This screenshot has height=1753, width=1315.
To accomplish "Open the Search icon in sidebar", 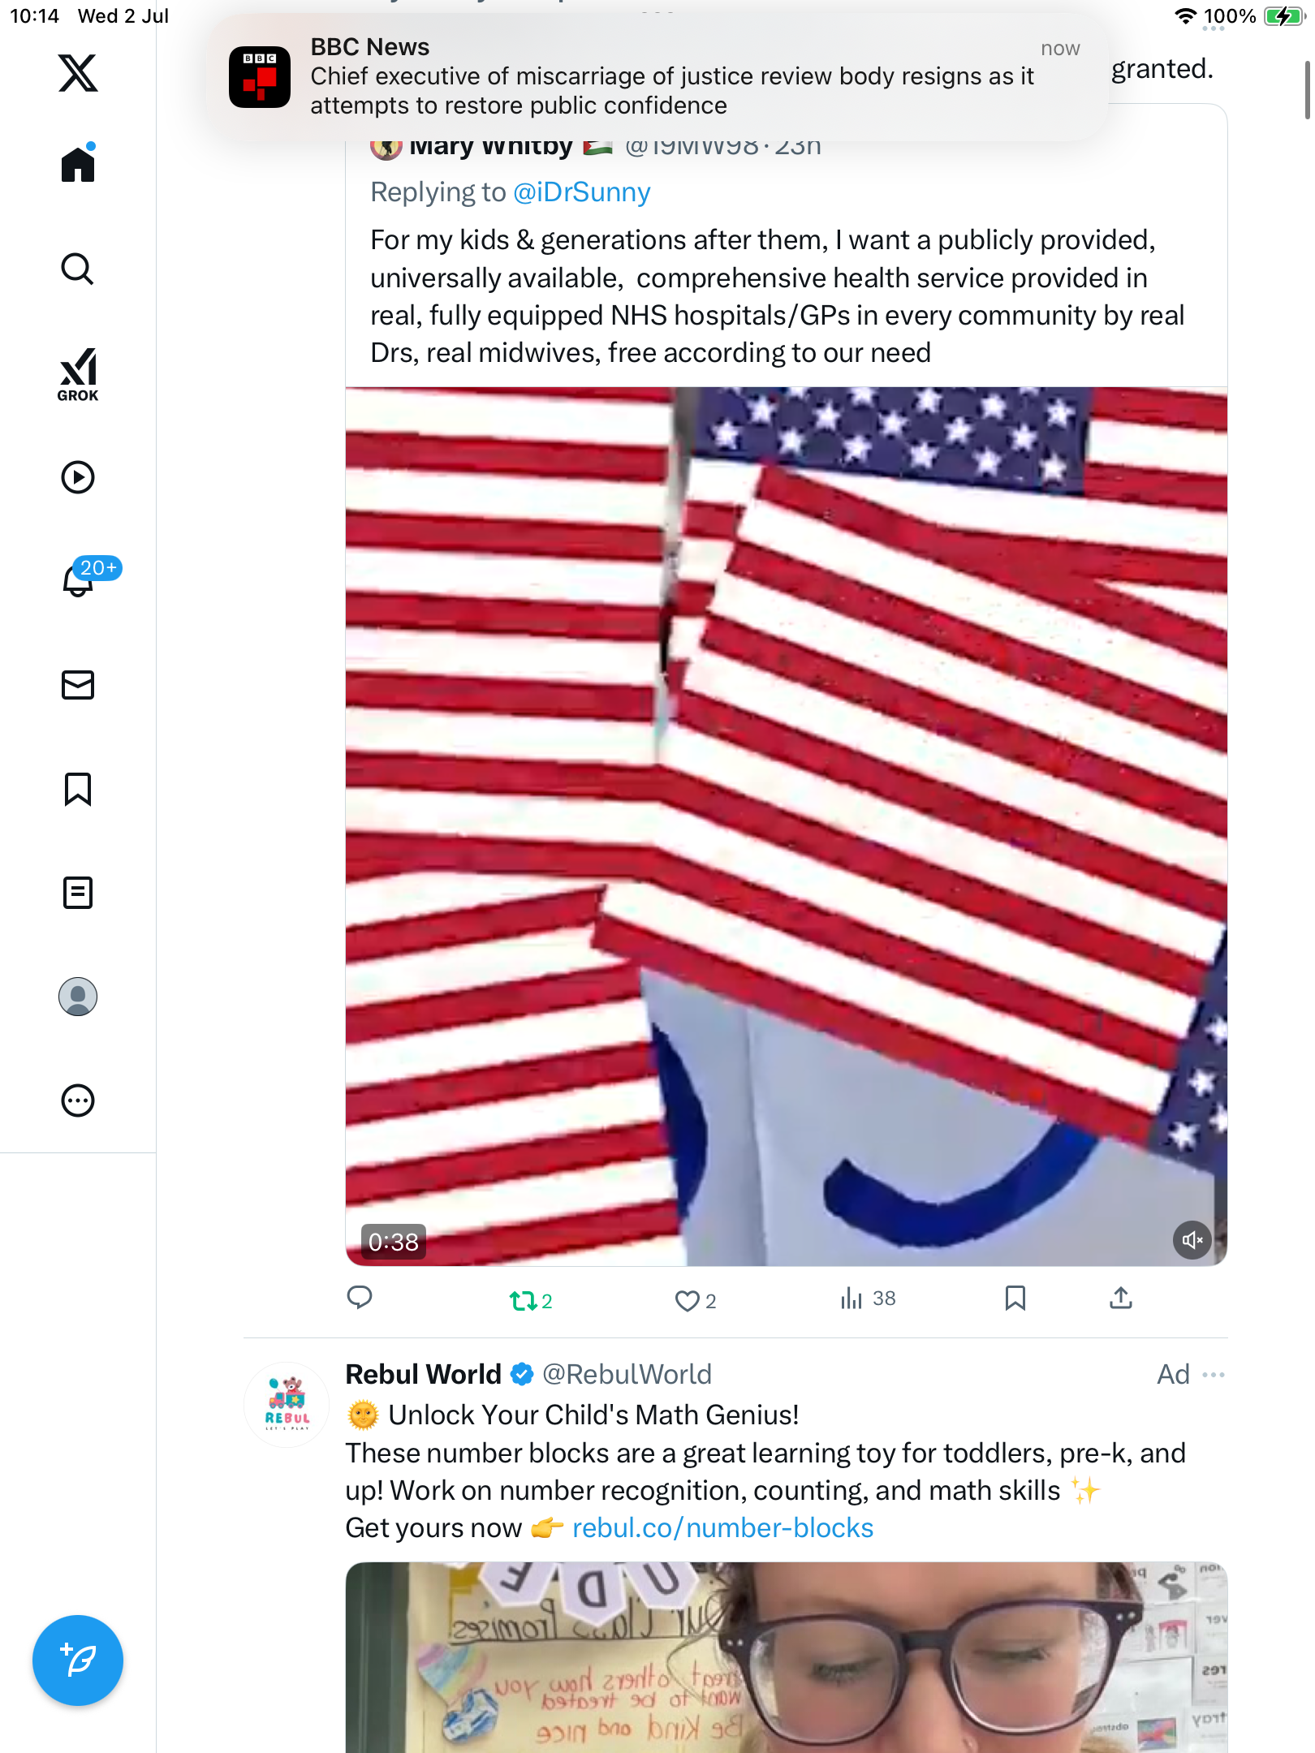I will [x=78, y=269].
